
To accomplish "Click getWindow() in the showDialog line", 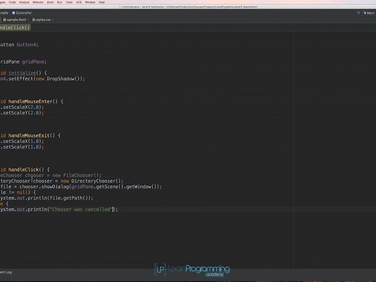I will click(x=141, y=187).
